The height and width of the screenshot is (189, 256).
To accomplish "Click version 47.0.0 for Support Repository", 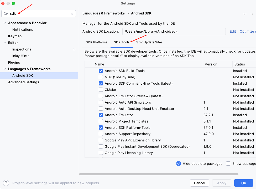I will [x=208, y=134].
